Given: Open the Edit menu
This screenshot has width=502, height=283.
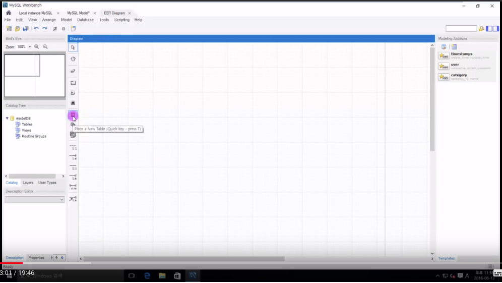Looking at the screenshot, I should 19,20.
